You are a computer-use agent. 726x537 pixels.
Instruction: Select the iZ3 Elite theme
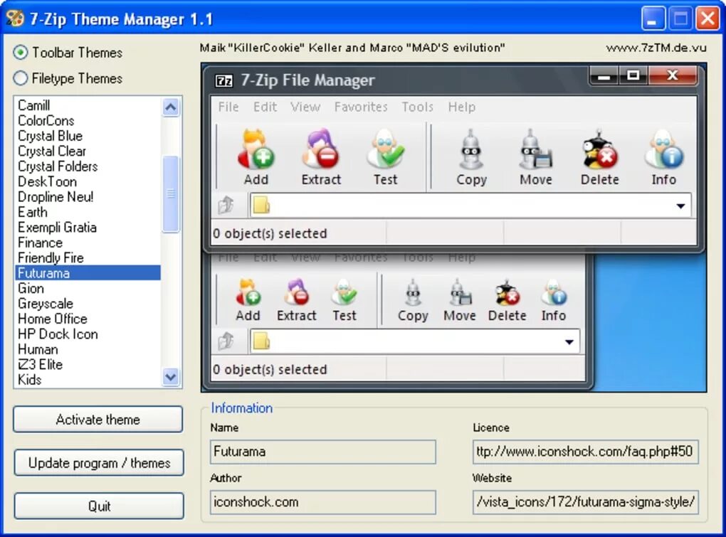88,364
